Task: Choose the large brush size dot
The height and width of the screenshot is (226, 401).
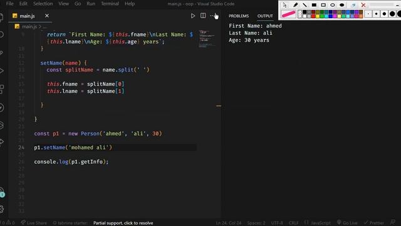Action: tap(392, 14)
